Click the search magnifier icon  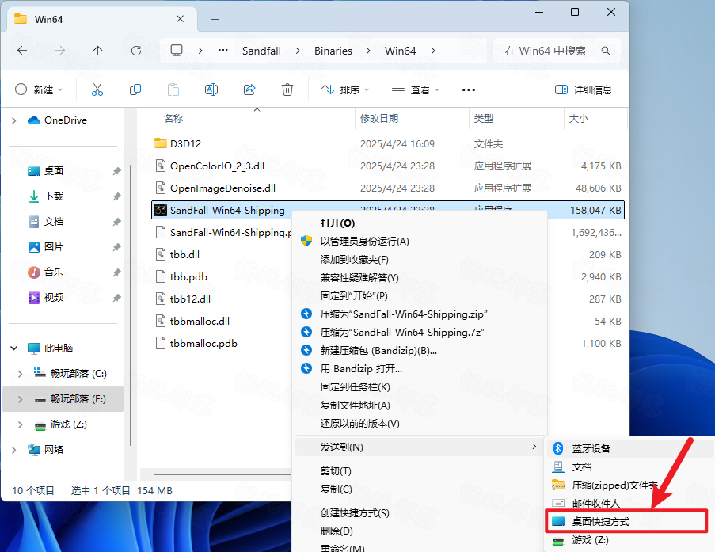tap(606, 51)
